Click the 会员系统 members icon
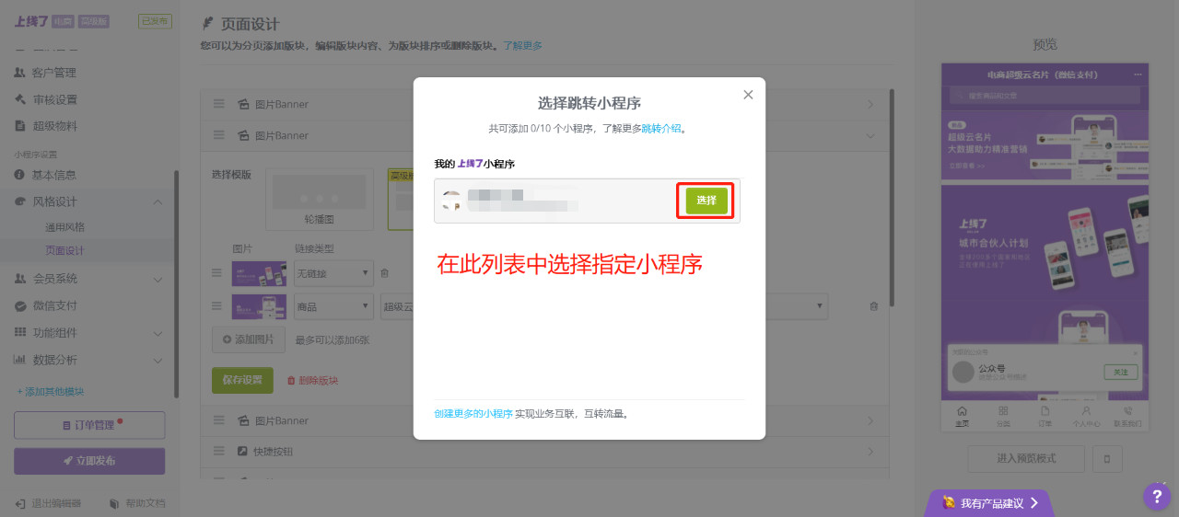Screen dimensions: 1179x517 pyautogui.click(x=20, y=279)
